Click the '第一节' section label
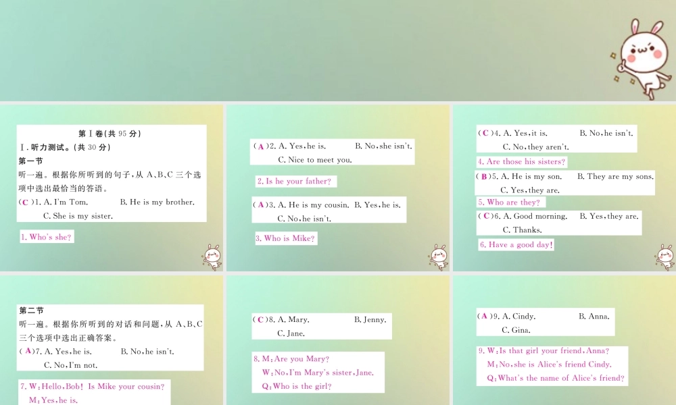 30,161
